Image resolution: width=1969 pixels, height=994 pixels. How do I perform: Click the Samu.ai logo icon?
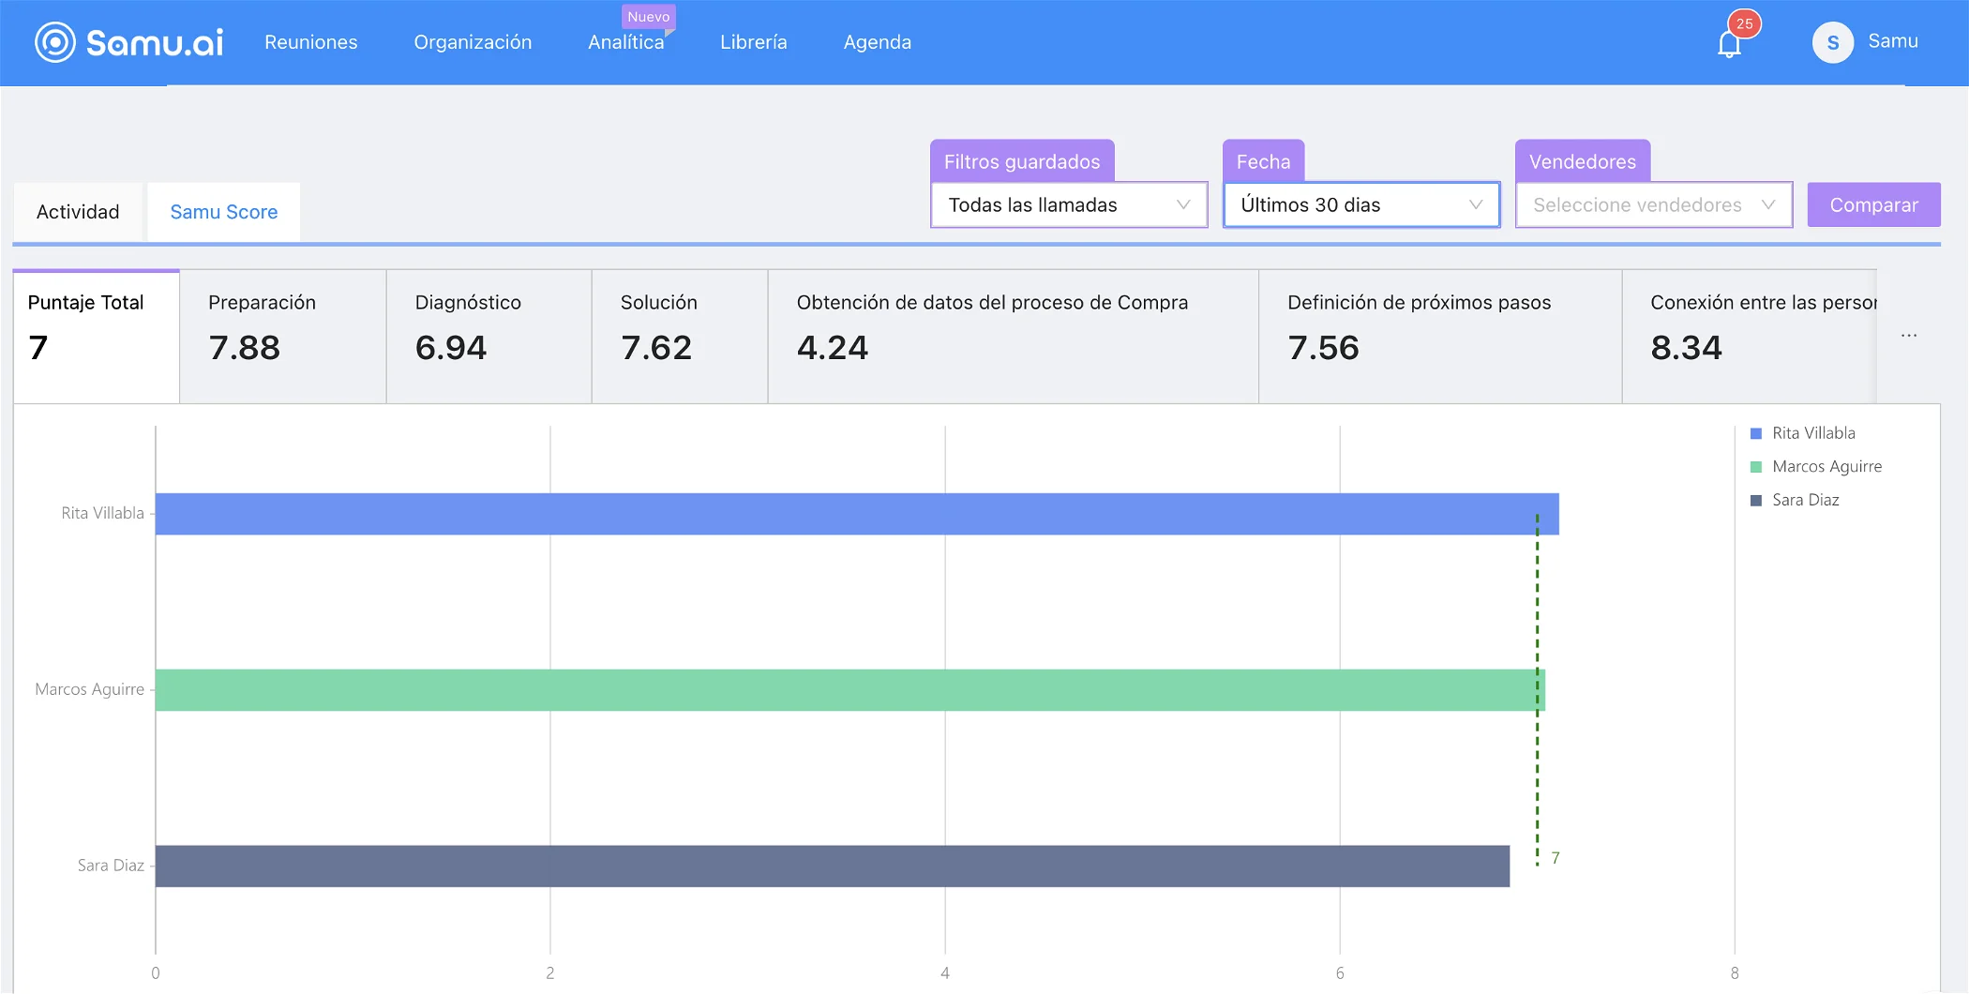pyautogui.click(x=55, y=42)
